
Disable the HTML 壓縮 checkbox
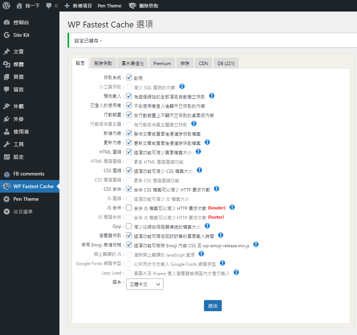[x=129, y=152]
